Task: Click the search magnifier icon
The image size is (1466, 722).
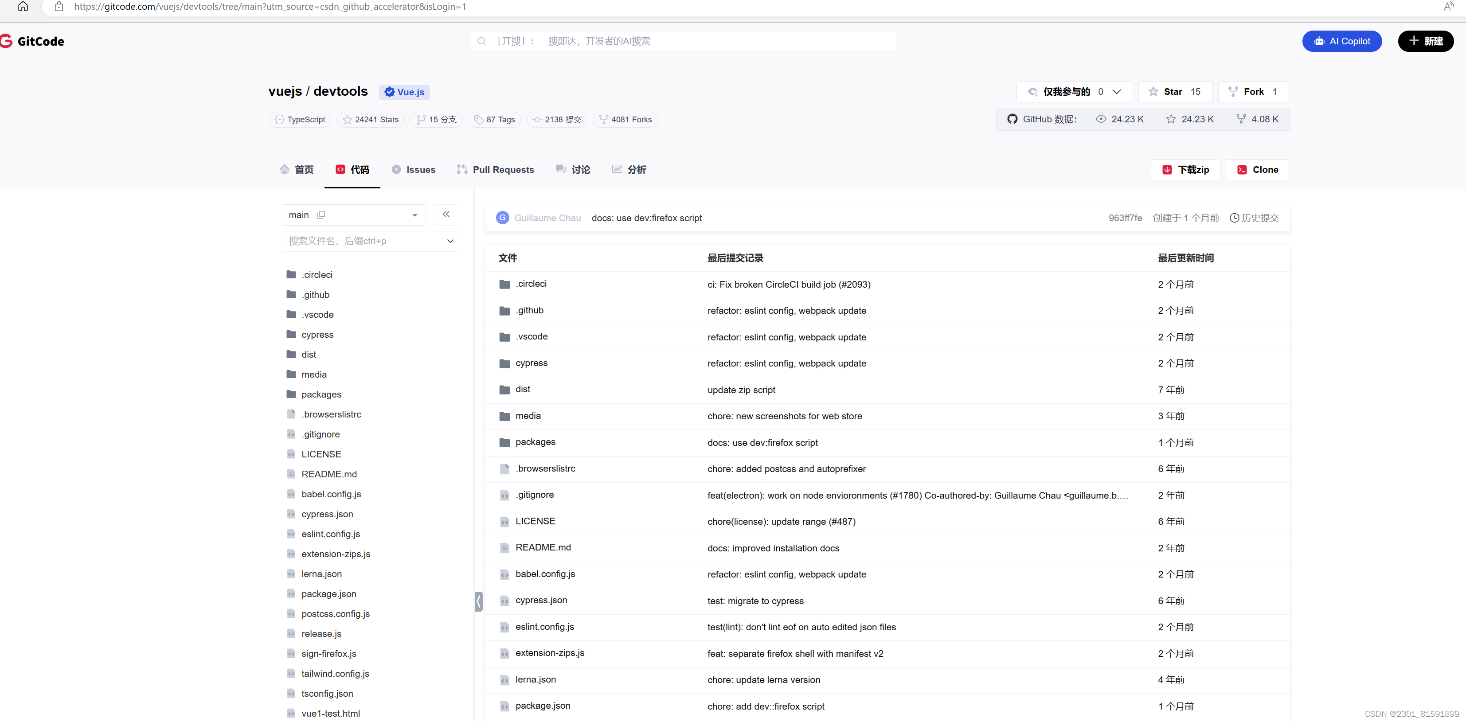Action: (x=482, y=41)
